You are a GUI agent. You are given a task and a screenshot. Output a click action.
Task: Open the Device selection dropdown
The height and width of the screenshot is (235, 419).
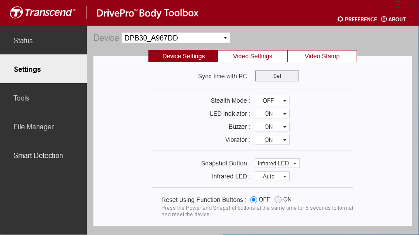click(x=175, y=38)
